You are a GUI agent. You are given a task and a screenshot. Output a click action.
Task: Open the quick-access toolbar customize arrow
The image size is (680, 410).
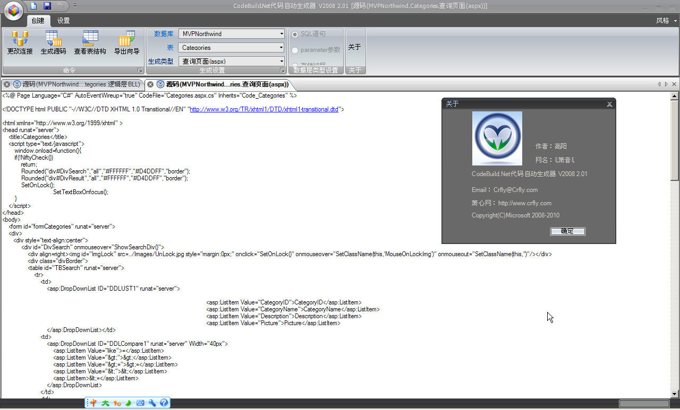75,6
